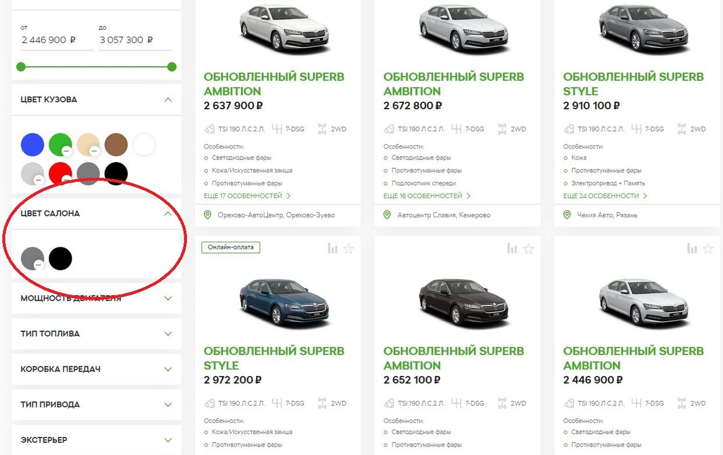723x455 pixels.
Task: Remove the gray interior color filter
Action: pyautogui.click(x=39, y=266)
